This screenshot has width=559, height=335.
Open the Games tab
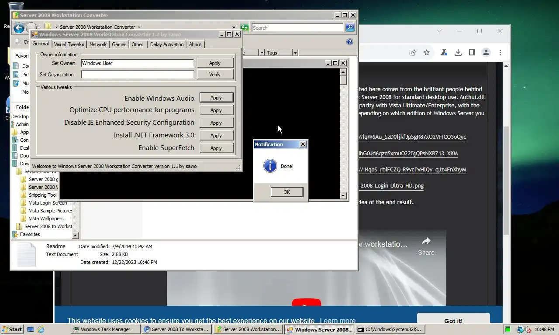[x=119, y=44]
